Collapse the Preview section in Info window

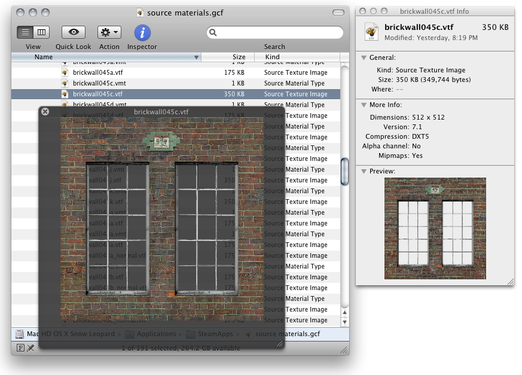364,172
